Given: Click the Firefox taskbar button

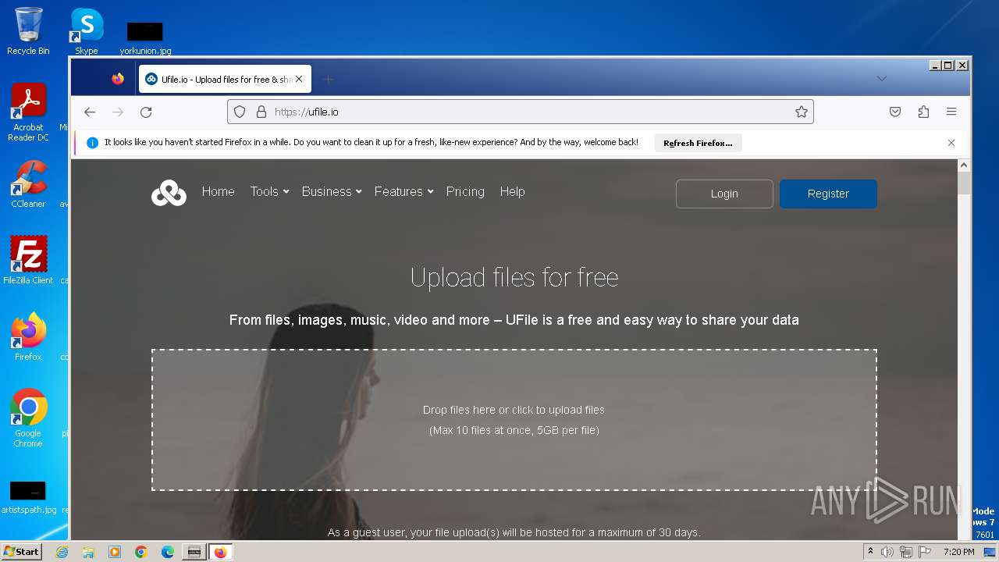Looking at the screenshot, I should [220, 552].
